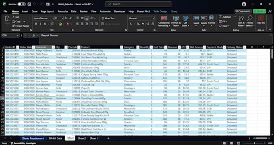The width and height of the screenshot is (274, 145).
Task: Select Bottom Align icon
Action: point(87,18)
